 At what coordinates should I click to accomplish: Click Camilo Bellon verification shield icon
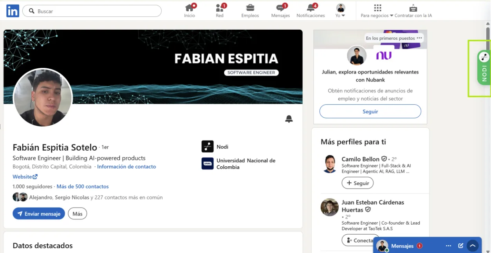(384, 159)
